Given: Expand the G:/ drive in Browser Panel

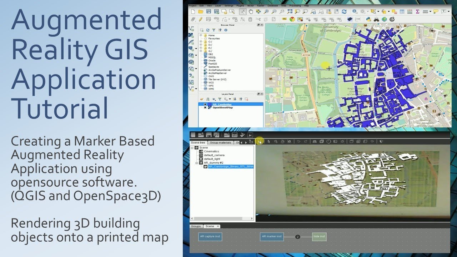Looking at the screenshot, I should 201,51.
